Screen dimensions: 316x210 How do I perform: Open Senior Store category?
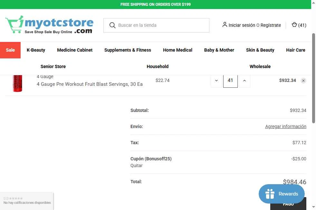click(53, 66)
